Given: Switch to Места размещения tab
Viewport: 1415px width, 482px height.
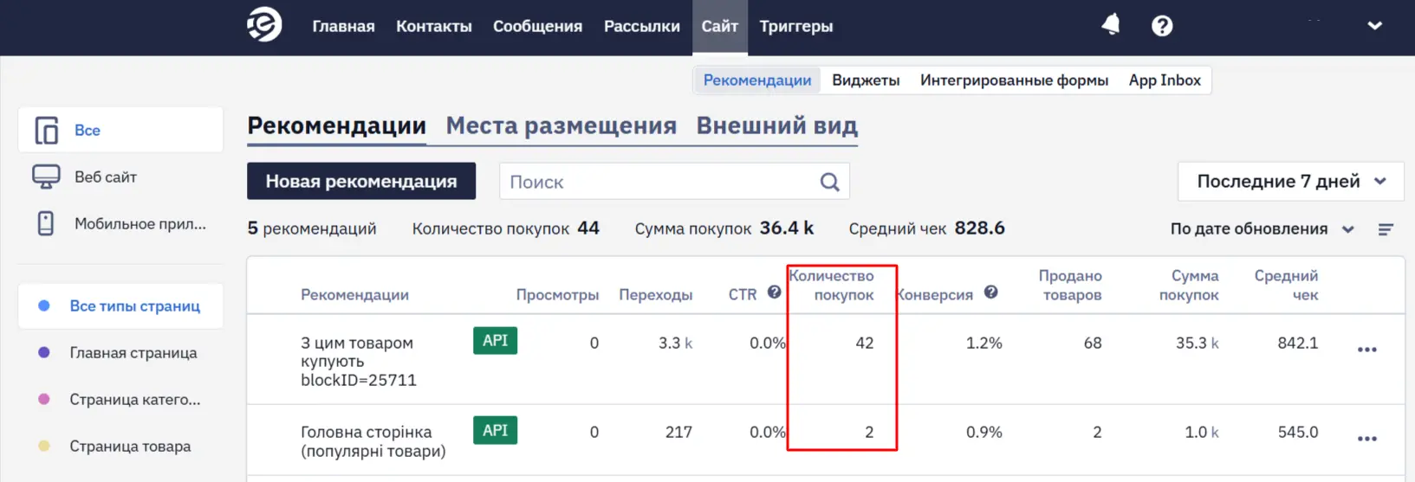Looking at the screenshot, I should tap(561, 126).
